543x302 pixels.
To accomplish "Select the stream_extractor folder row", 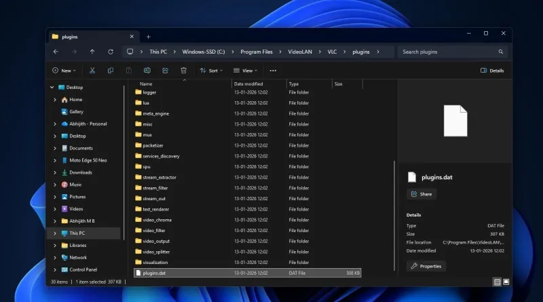I will [x=248, y=177].
